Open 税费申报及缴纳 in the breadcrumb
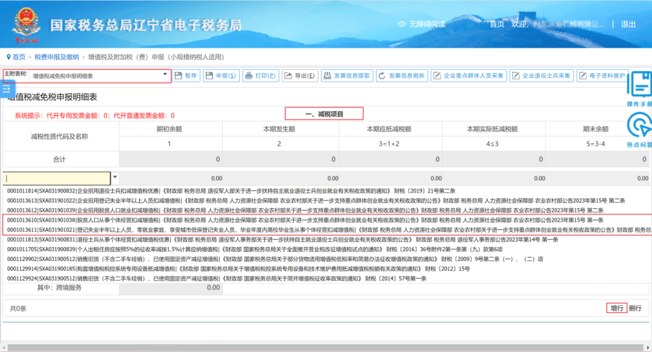 click(57, 57)
